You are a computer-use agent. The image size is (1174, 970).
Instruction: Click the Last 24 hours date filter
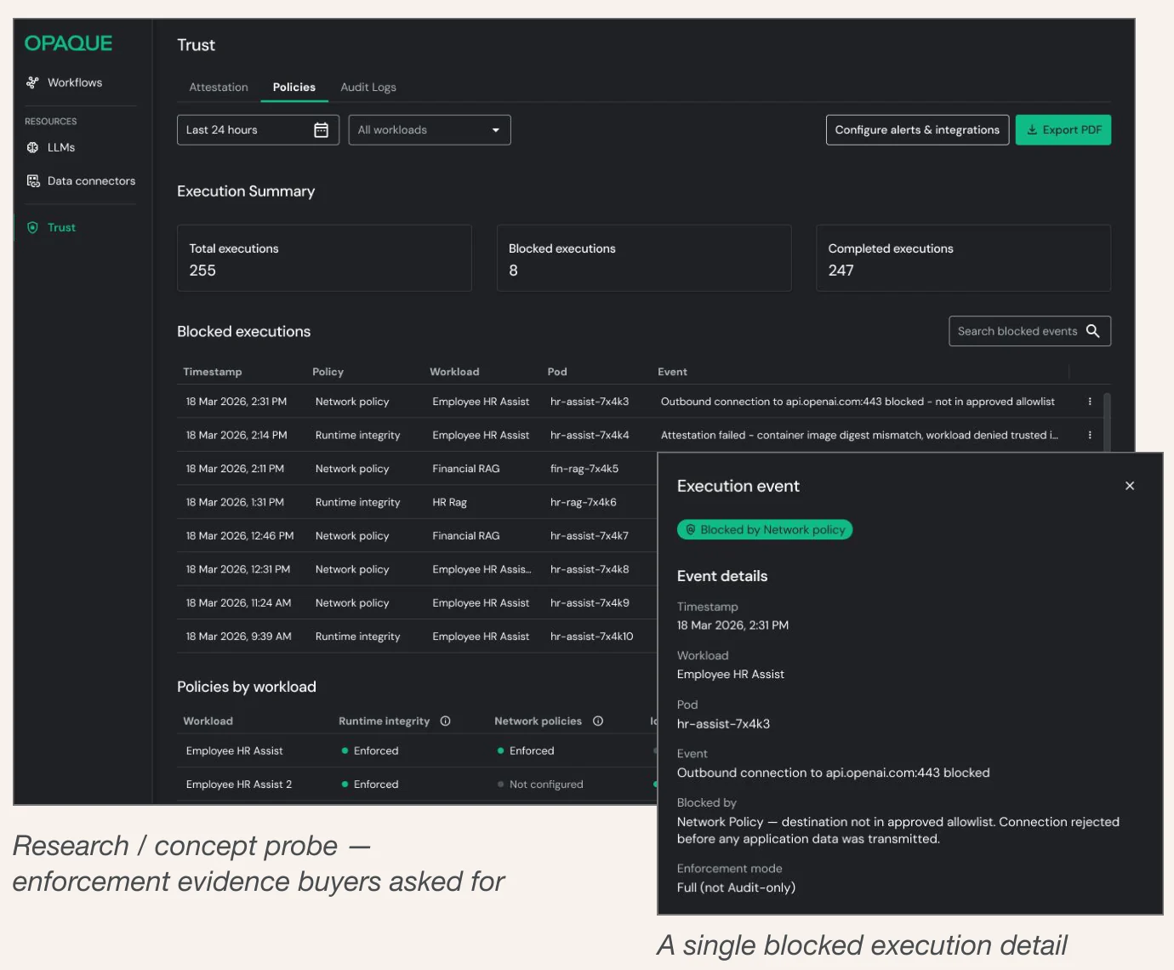click(258, 130)
